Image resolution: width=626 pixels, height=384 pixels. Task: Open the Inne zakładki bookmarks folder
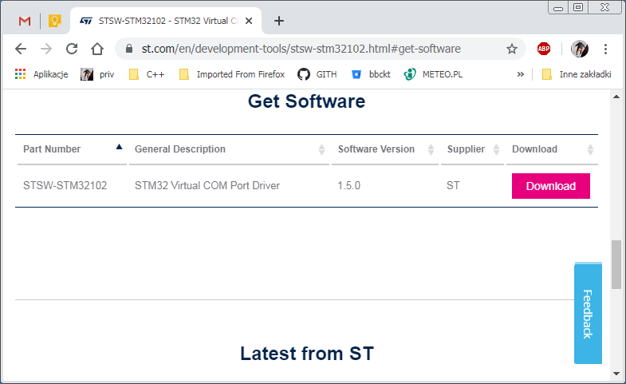[x=576, y=74]
